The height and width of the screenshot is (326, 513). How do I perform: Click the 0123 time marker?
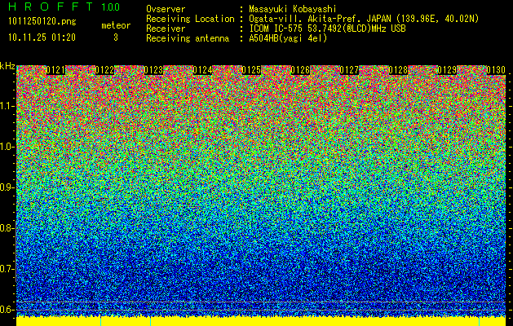pyautogui.click(x=153, y=70)
